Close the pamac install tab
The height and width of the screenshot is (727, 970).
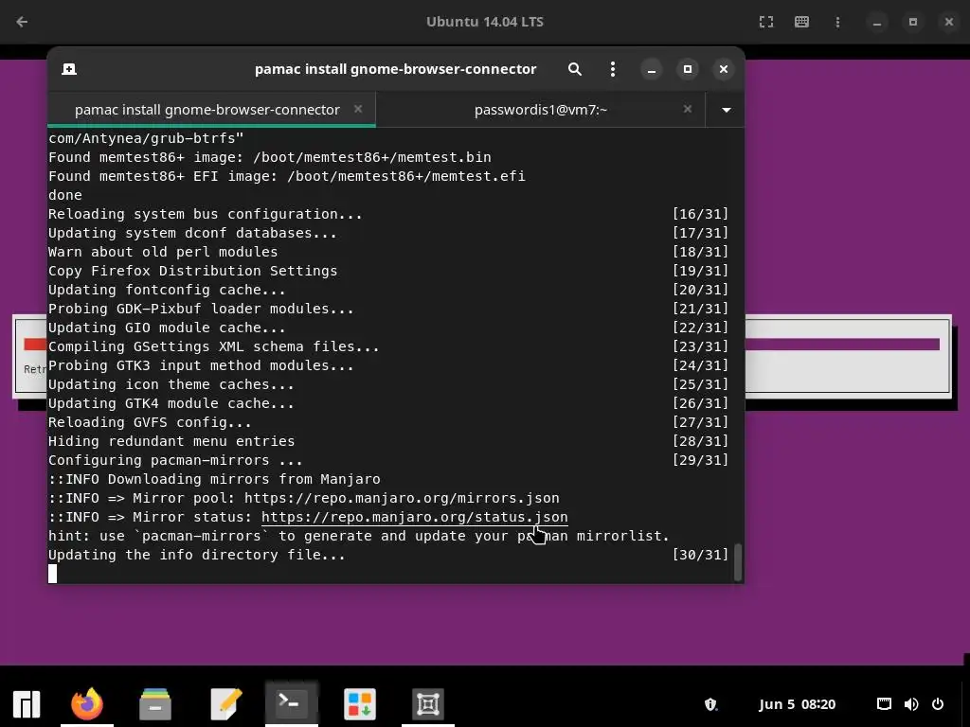[x=357, y=109]
